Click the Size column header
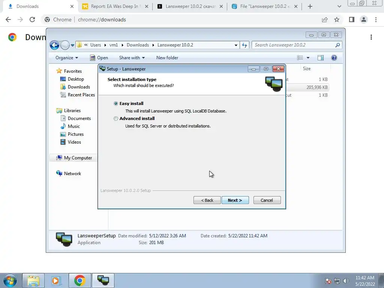Viewport: 384px width, 288px height. [x=307, y=69]
